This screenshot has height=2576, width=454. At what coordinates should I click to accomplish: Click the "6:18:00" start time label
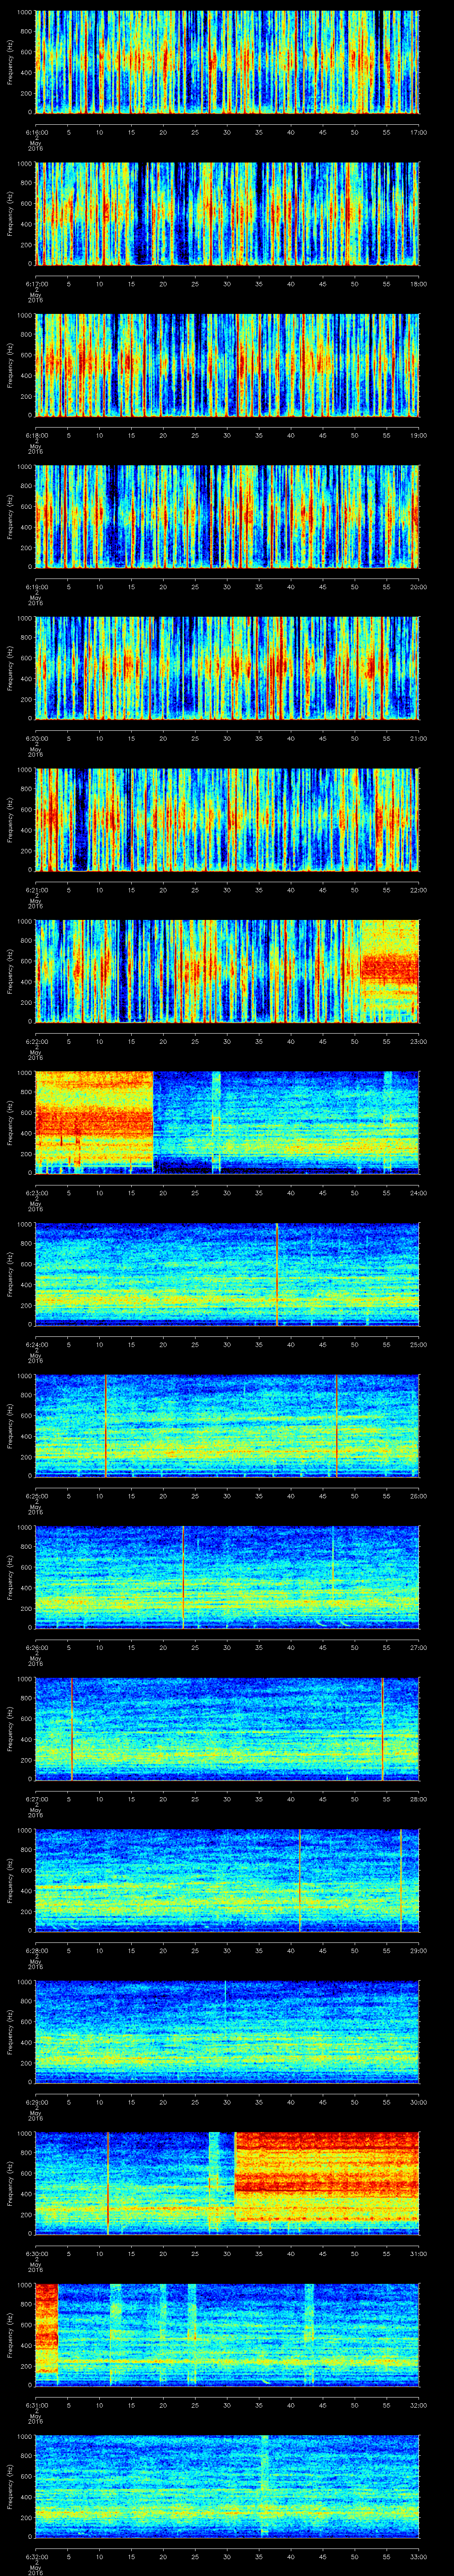click(36, 435)
